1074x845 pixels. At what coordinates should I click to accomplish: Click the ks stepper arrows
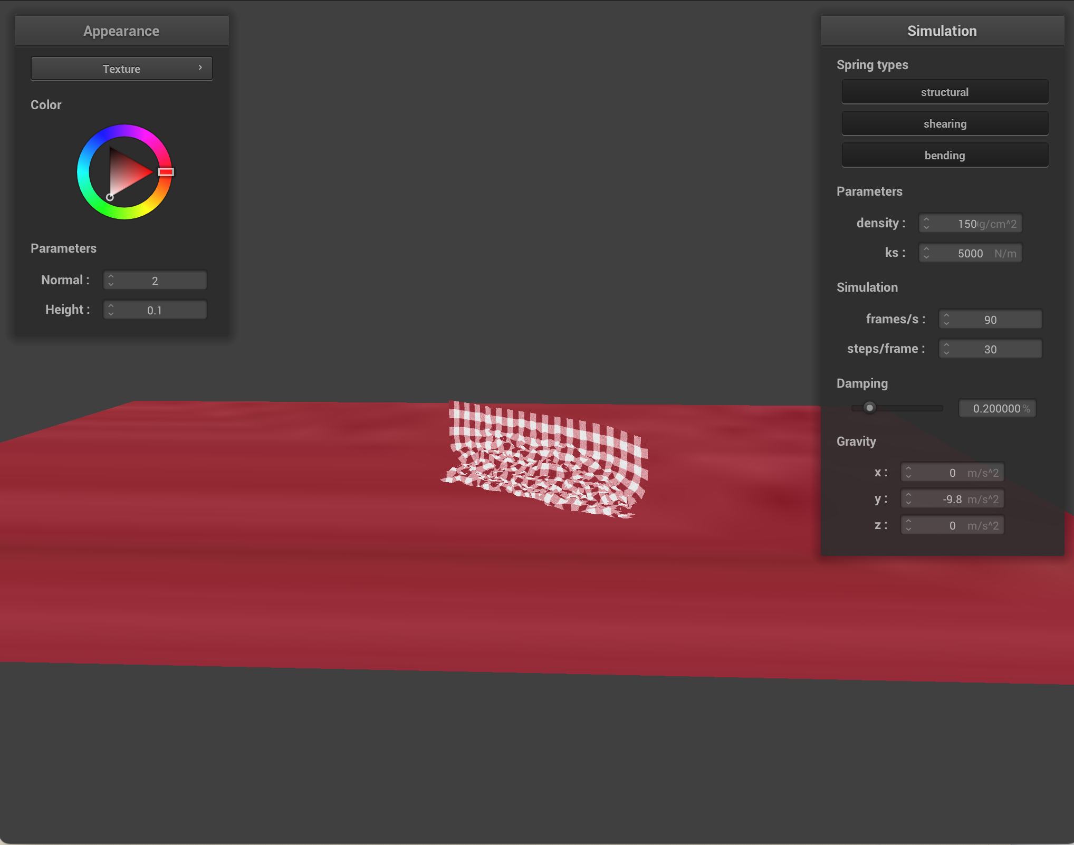click(926, 253)
